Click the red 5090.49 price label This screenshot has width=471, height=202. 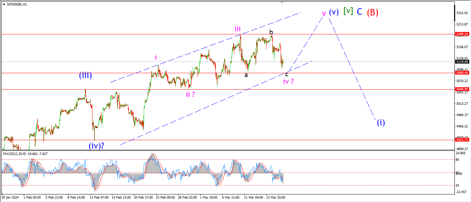pos(462,73)
